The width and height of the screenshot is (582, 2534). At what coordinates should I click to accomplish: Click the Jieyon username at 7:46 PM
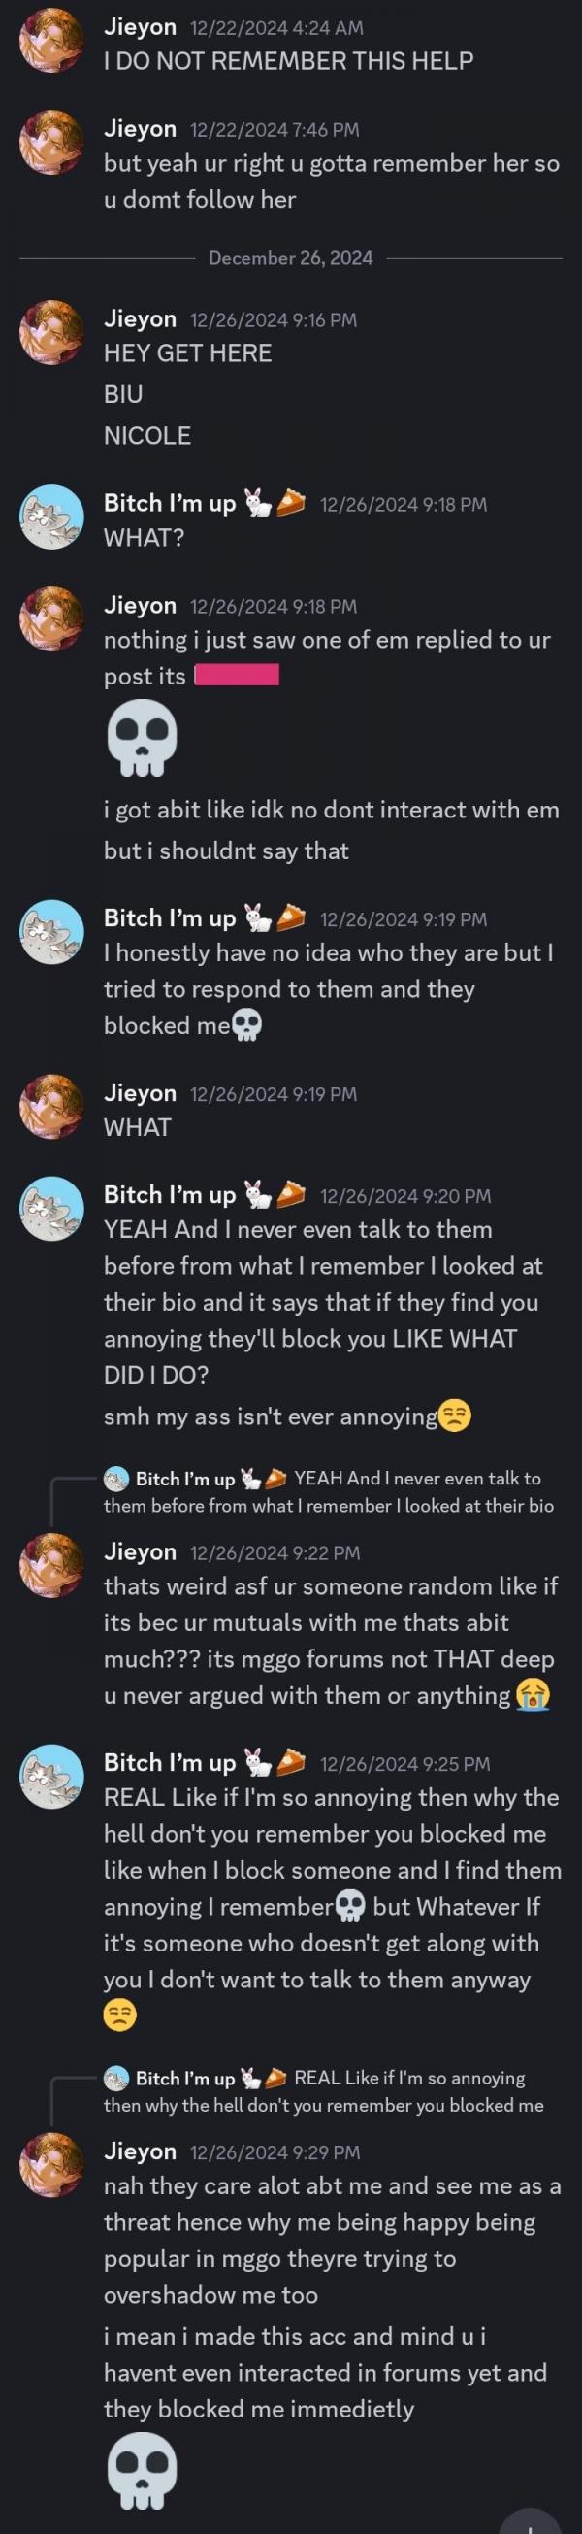pyautogui.click(x=141, y=129)
